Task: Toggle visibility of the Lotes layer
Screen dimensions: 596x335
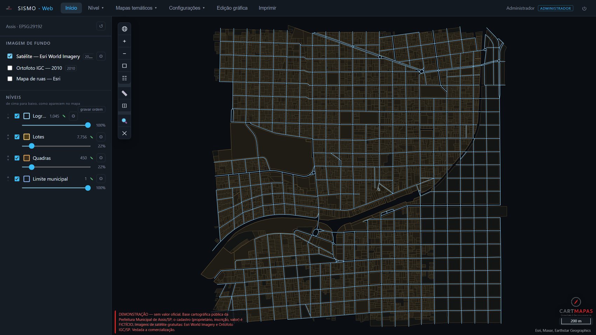Action: 17,137
